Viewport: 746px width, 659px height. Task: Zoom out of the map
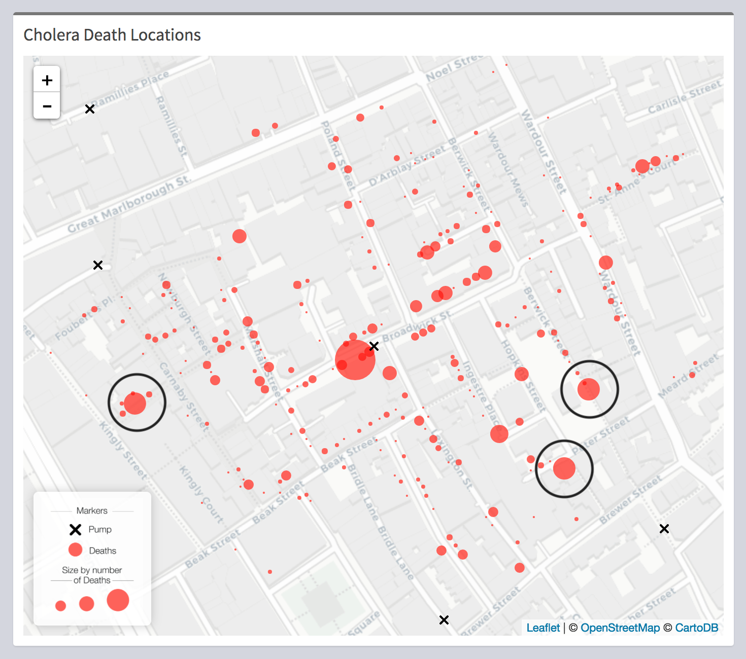(47, 106)
